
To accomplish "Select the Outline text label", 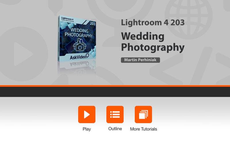I will click(115, 129).
